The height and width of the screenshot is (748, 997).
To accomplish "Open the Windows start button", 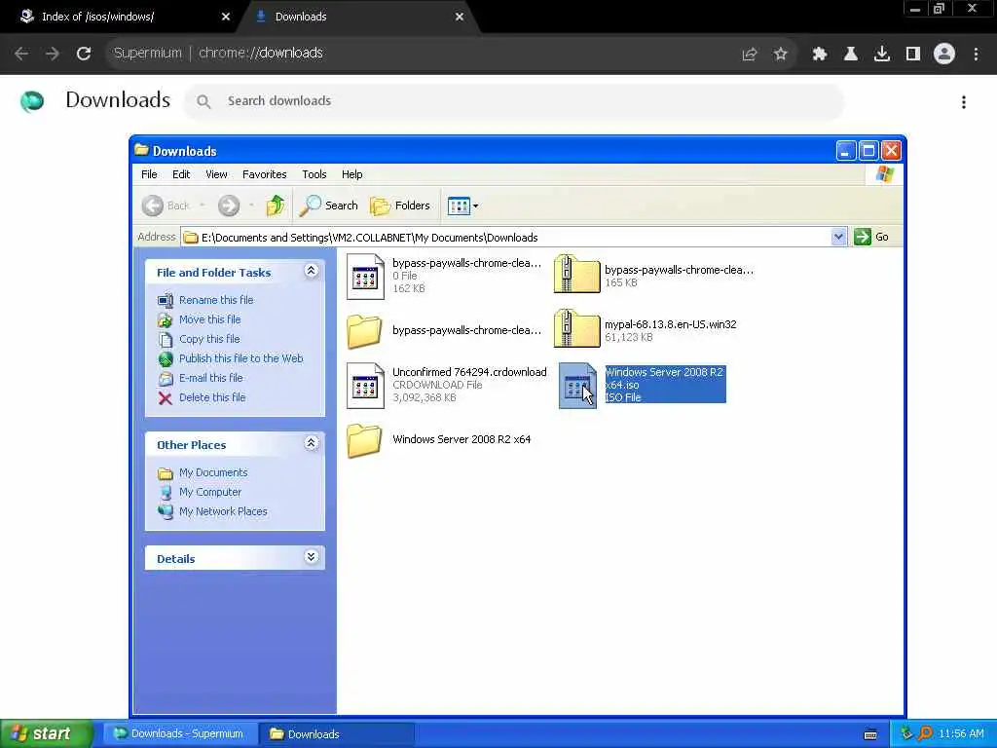I will [x=46, y=733].
